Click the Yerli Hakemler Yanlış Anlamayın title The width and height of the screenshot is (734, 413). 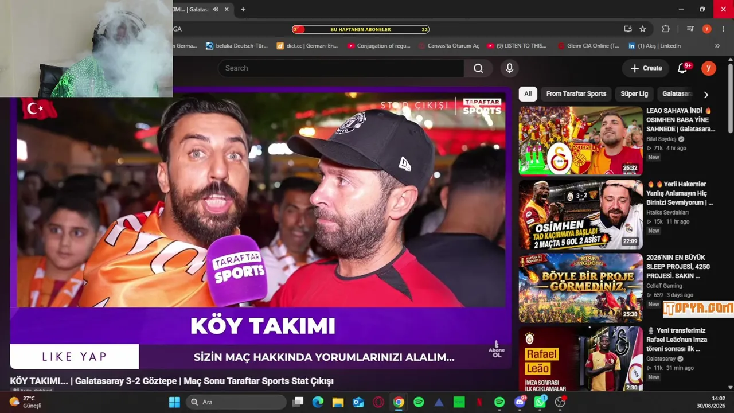[680, 193]
